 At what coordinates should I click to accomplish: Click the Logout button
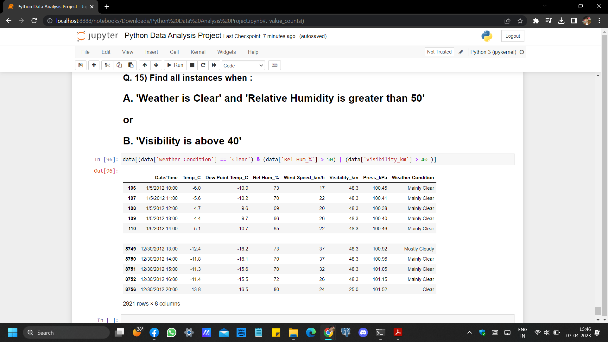tap(512, 36)
